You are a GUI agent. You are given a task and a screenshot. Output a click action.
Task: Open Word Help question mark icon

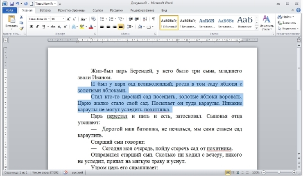pyautogui.click(x=299, y=10)
